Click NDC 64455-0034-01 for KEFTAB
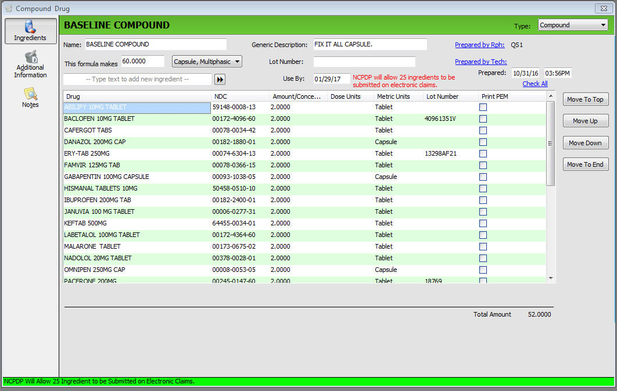 tap(234, 224)
